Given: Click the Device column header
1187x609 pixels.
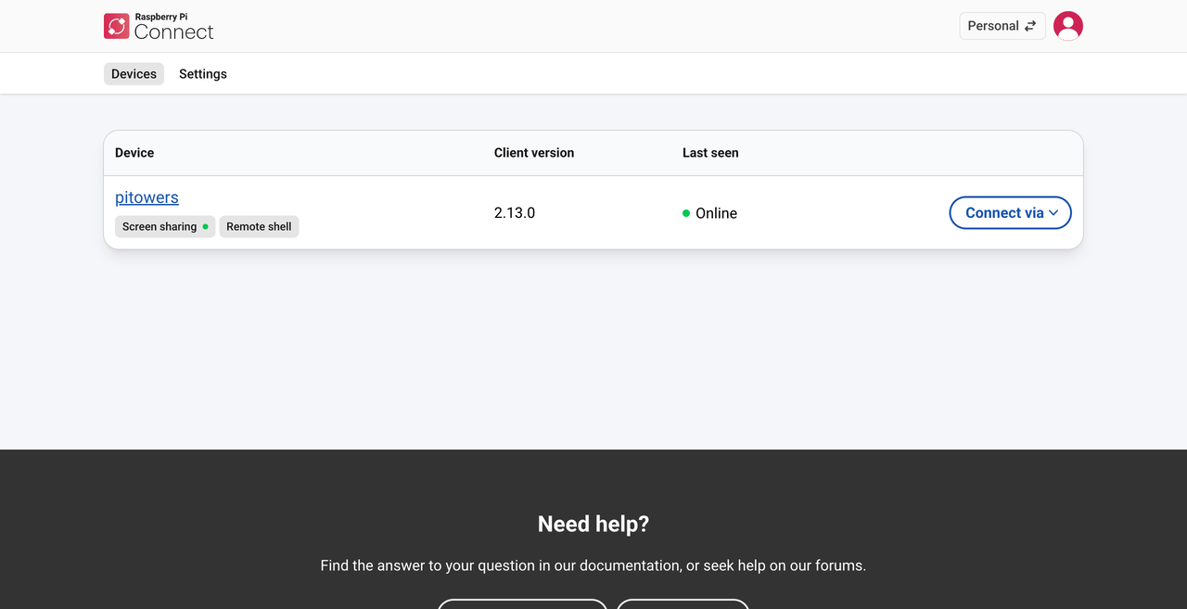Looking at the screenshot, I should click(134, 153).
